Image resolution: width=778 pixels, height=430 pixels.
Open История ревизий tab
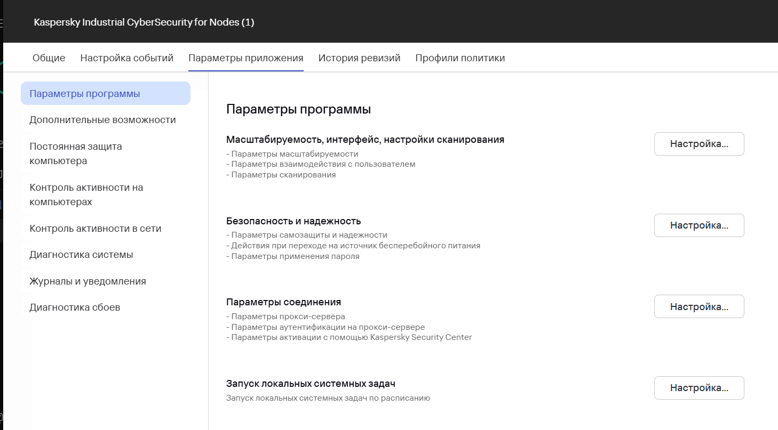[360, 58]
